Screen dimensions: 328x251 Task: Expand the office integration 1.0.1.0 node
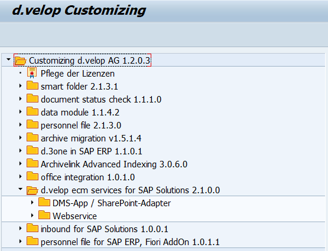20,177
